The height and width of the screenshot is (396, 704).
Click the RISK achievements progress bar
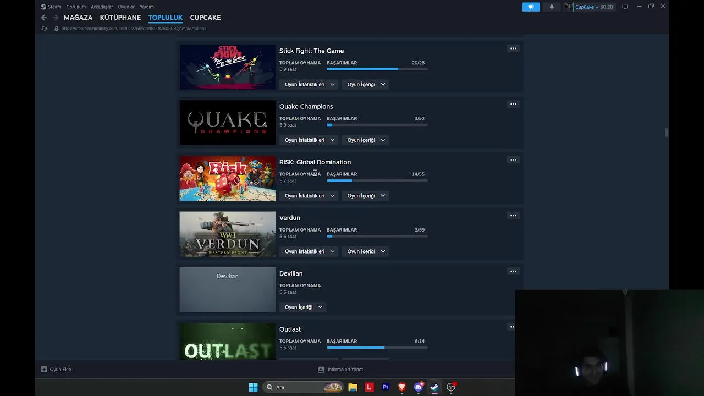[x=377, y=180]
